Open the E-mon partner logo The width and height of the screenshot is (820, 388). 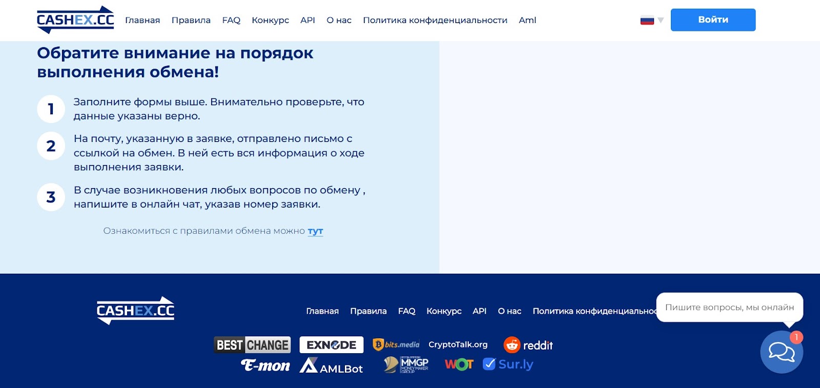click(265, 365)
